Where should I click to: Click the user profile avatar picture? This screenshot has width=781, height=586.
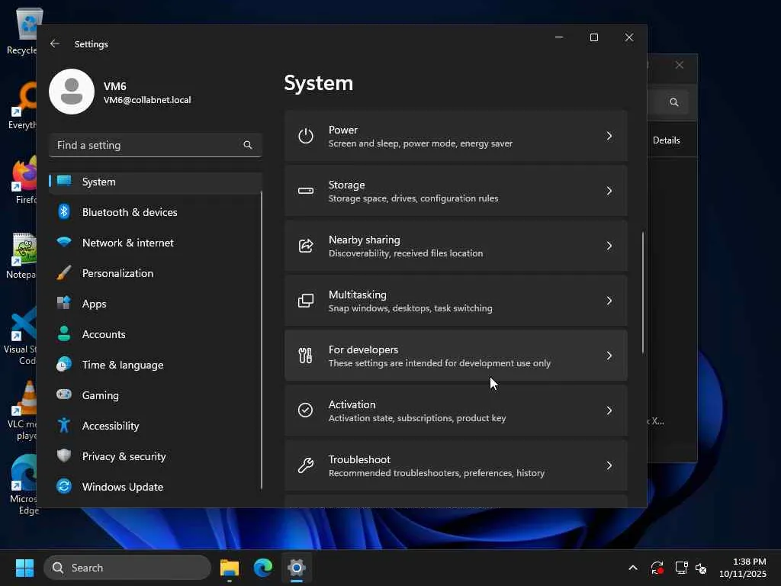tap(72, 92)
